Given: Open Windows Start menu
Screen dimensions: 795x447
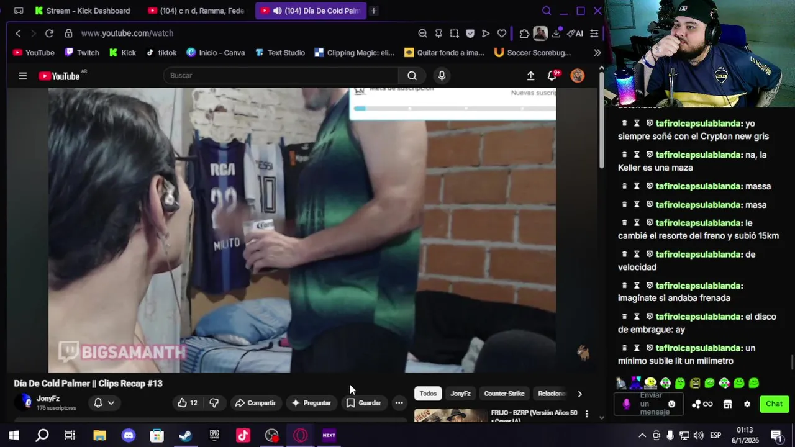Looking at the screenshot, I should point(13,436).
